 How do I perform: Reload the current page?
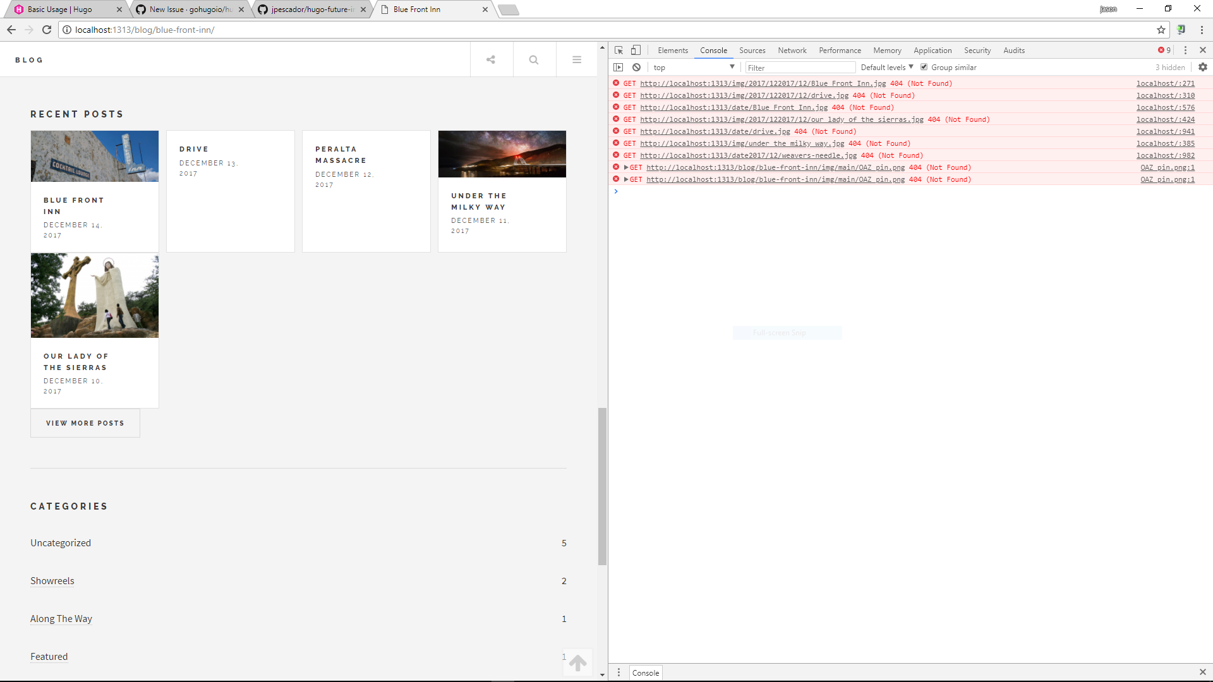[x=47, y=29]
